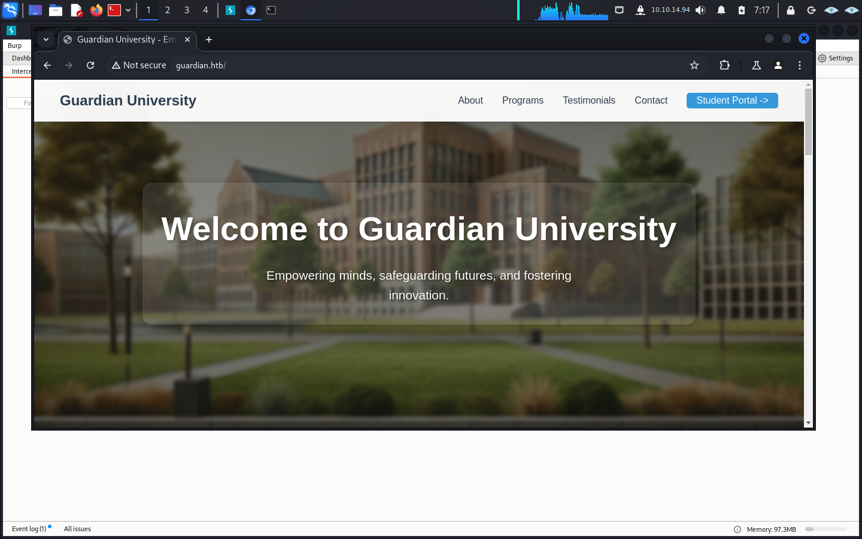This screenshot has height=539, width=862.
Task: Switch to workspace 4
Action: click(205, 10)
